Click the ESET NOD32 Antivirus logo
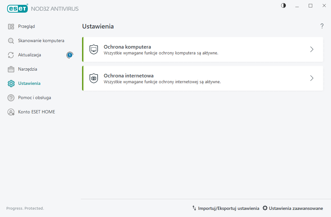The width and height of the screenshot is (331, 217). click(x=43, y=9)
